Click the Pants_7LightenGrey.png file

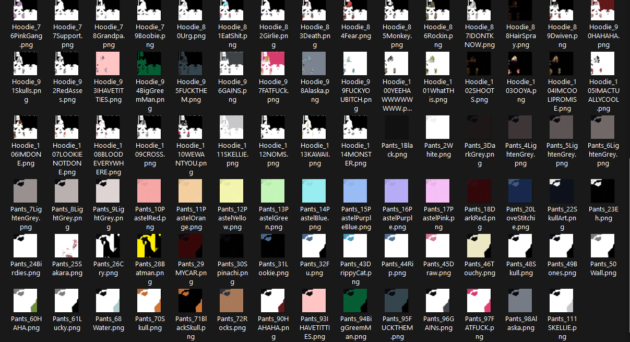click(x=25, y=205)
